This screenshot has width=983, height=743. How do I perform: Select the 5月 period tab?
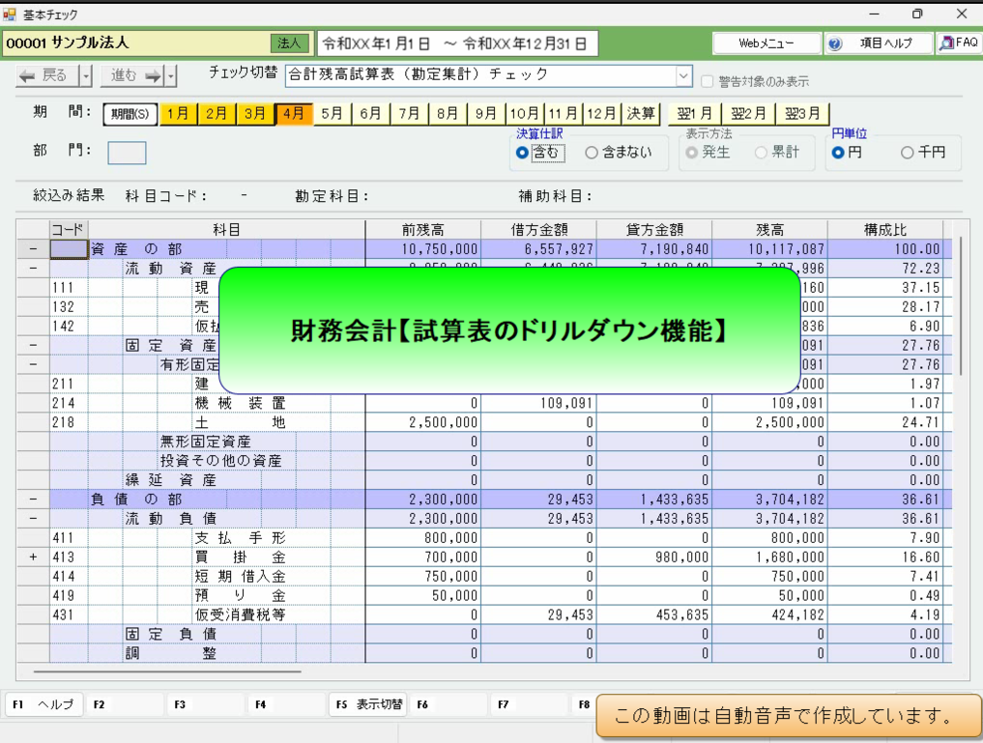pos(332,114)
